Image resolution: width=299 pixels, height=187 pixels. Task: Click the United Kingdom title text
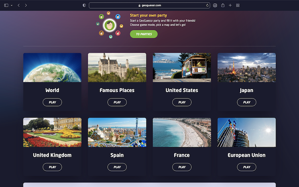[x=52, y=155]
